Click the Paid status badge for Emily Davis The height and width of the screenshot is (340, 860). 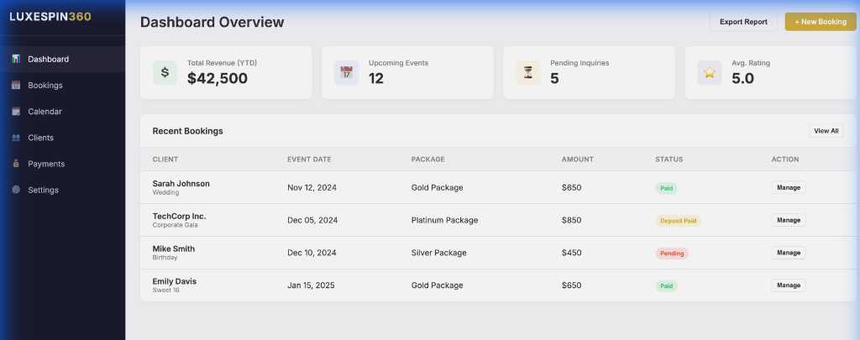tap(666, 285)
